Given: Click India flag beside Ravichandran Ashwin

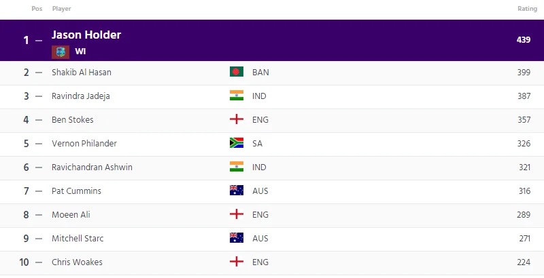Looking at the screenshot, I should [237, 167].
